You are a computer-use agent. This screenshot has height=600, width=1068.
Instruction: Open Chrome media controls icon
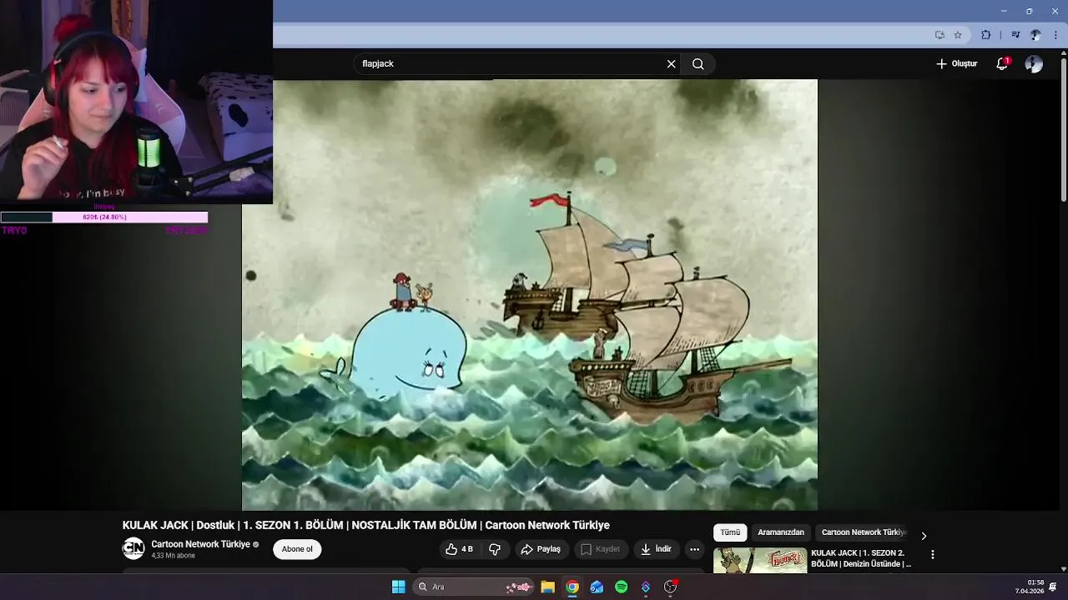point(1015,35)
